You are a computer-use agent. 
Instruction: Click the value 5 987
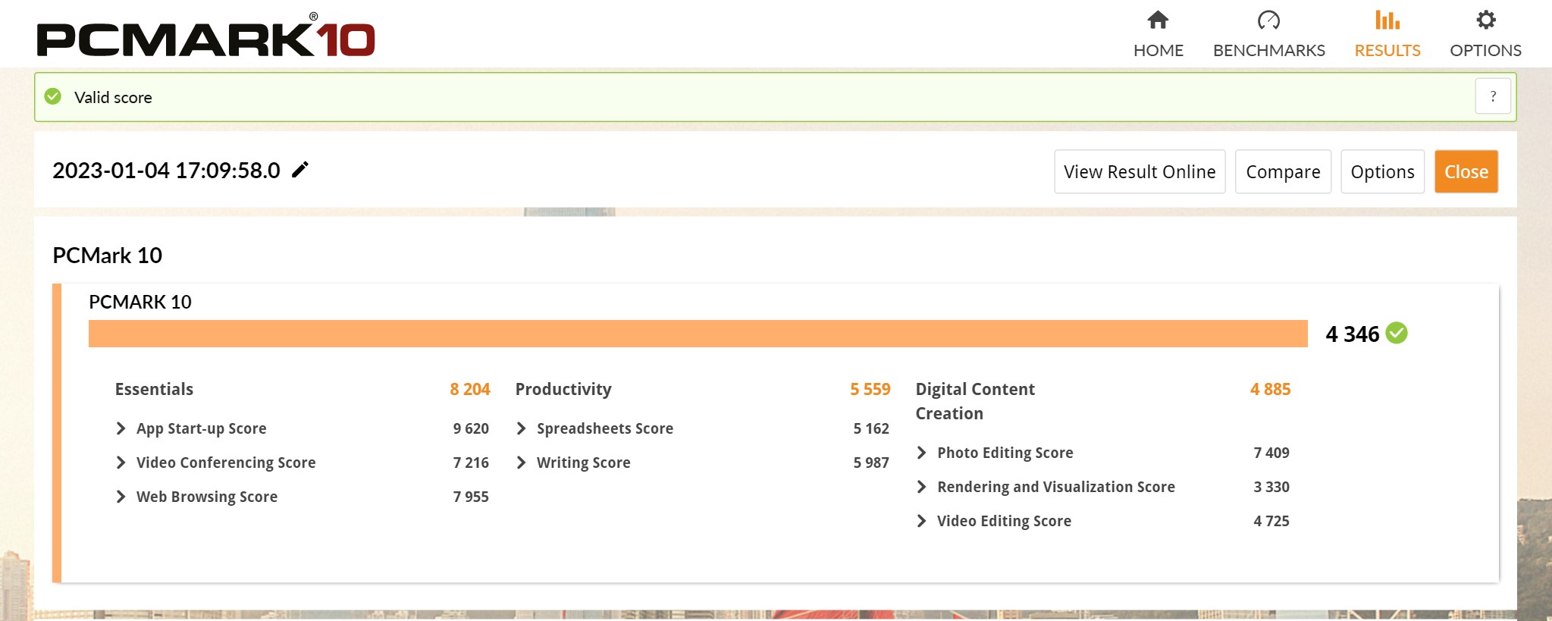871,463
